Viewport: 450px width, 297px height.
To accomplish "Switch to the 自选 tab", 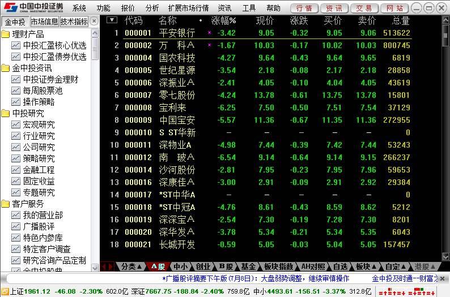I will [341, 267].
